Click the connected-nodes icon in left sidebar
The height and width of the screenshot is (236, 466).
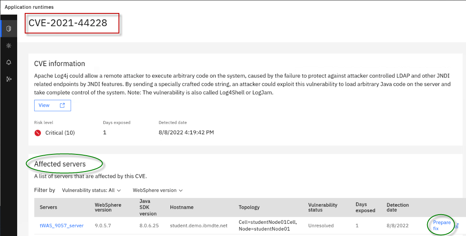8,79
